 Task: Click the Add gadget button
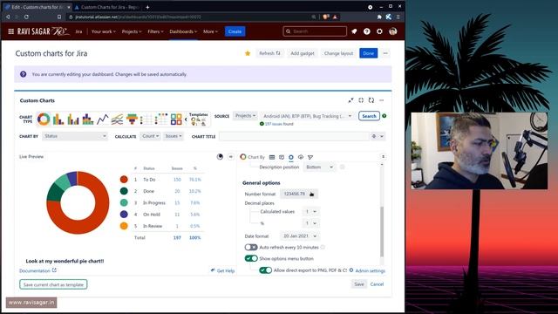point(303,53)
